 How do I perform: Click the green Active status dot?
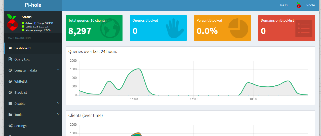pyautogui.click(x=23, y=23)
